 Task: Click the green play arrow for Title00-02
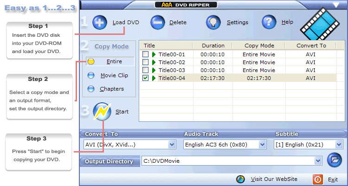(x=154, y=62)
